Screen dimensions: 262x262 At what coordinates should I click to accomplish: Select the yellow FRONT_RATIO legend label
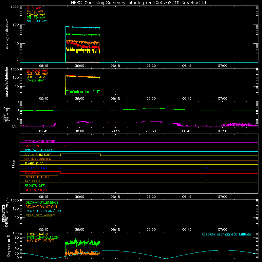(x=37, y=234)
